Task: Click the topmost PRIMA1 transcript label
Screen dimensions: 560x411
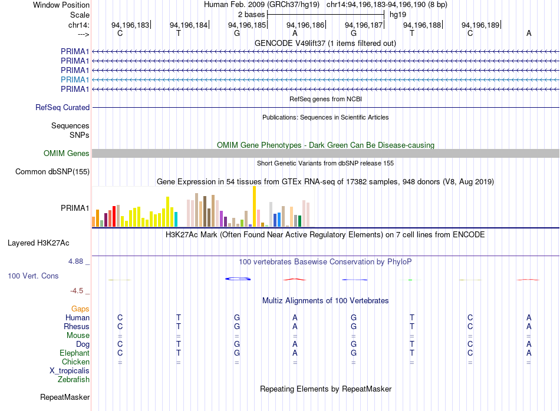Action: 75,51
